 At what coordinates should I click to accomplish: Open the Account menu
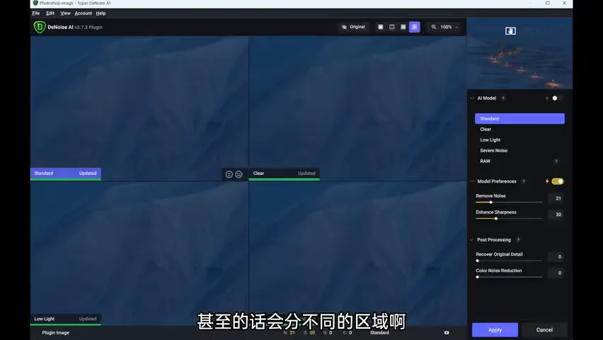click(83, 13)
